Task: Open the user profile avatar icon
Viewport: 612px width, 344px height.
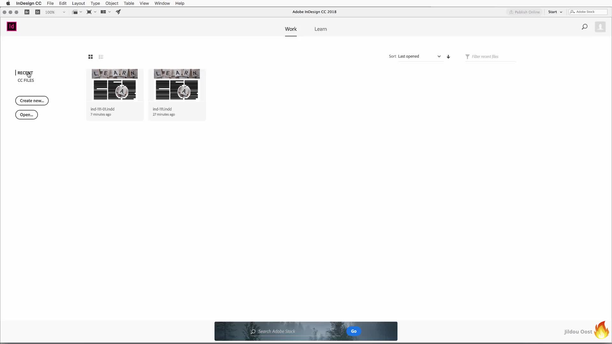Action: pos(600,27)
